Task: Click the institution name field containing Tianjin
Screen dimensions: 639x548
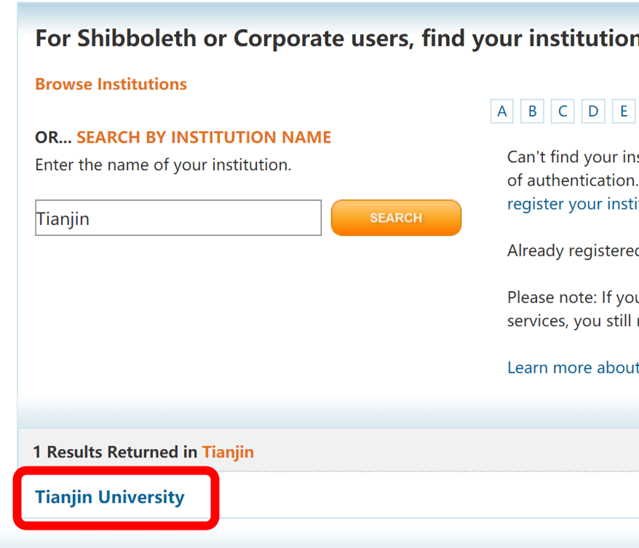Action: pyautogui.click(x=178, y=218)
